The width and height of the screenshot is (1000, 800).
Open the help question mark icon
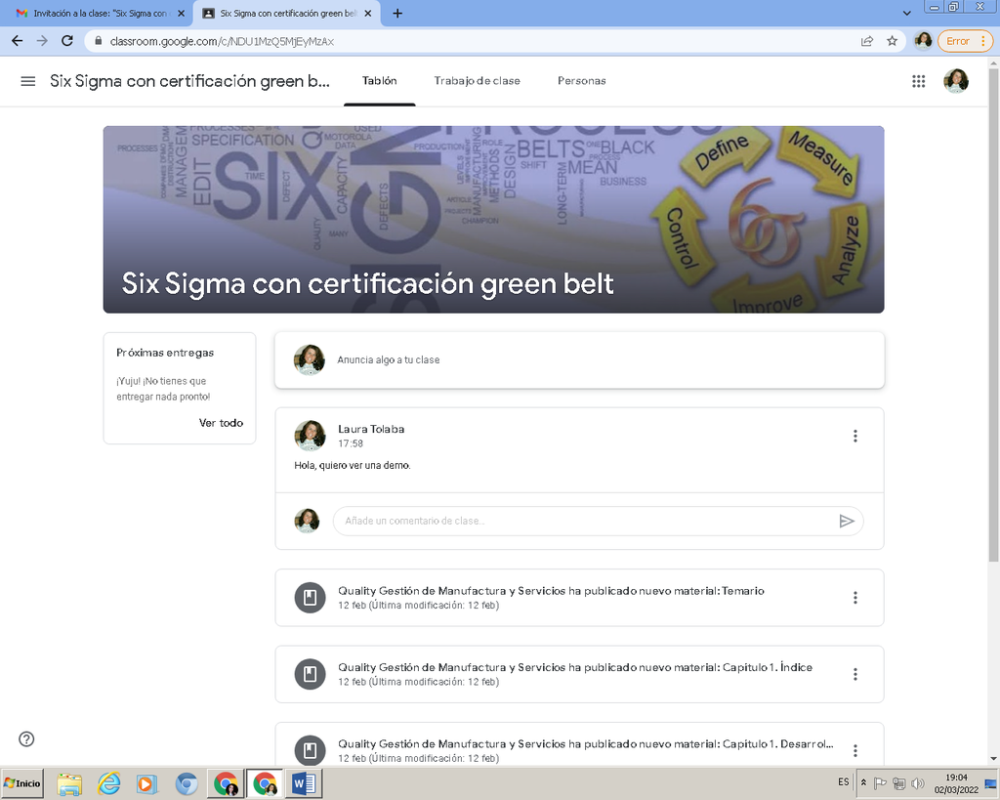[26, 738]
